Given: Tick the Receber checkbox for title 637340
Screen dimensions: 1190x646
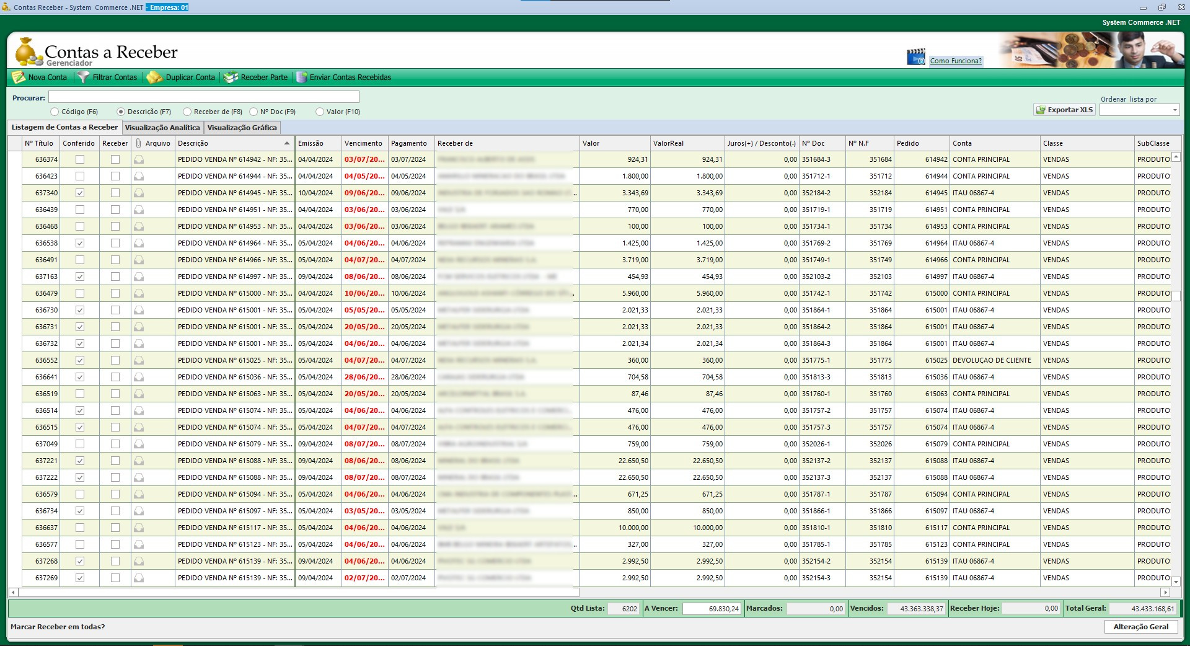Looking at the screenshot, I should (115, 193).
